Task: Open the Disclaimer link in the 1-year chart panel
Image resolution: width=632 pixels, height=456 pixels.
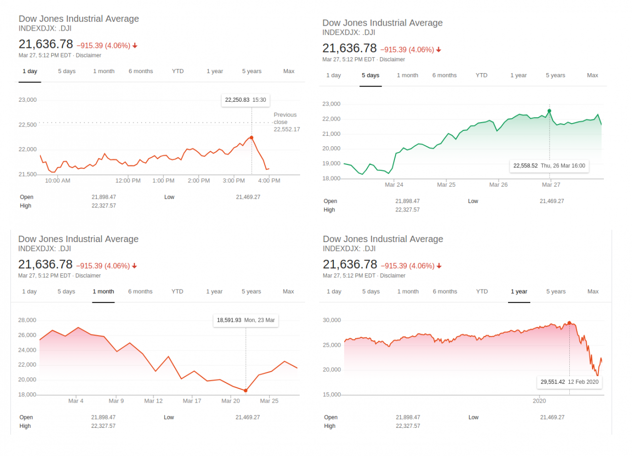Action: [393, 276]
